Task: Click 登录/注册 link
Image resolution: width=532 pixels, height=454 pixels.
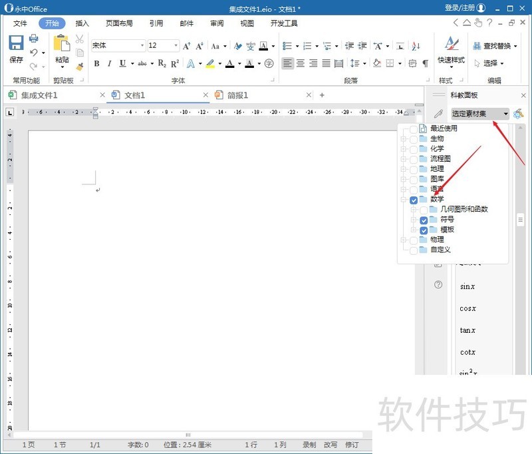Action: pyautogui.click(x=460, y=8)
